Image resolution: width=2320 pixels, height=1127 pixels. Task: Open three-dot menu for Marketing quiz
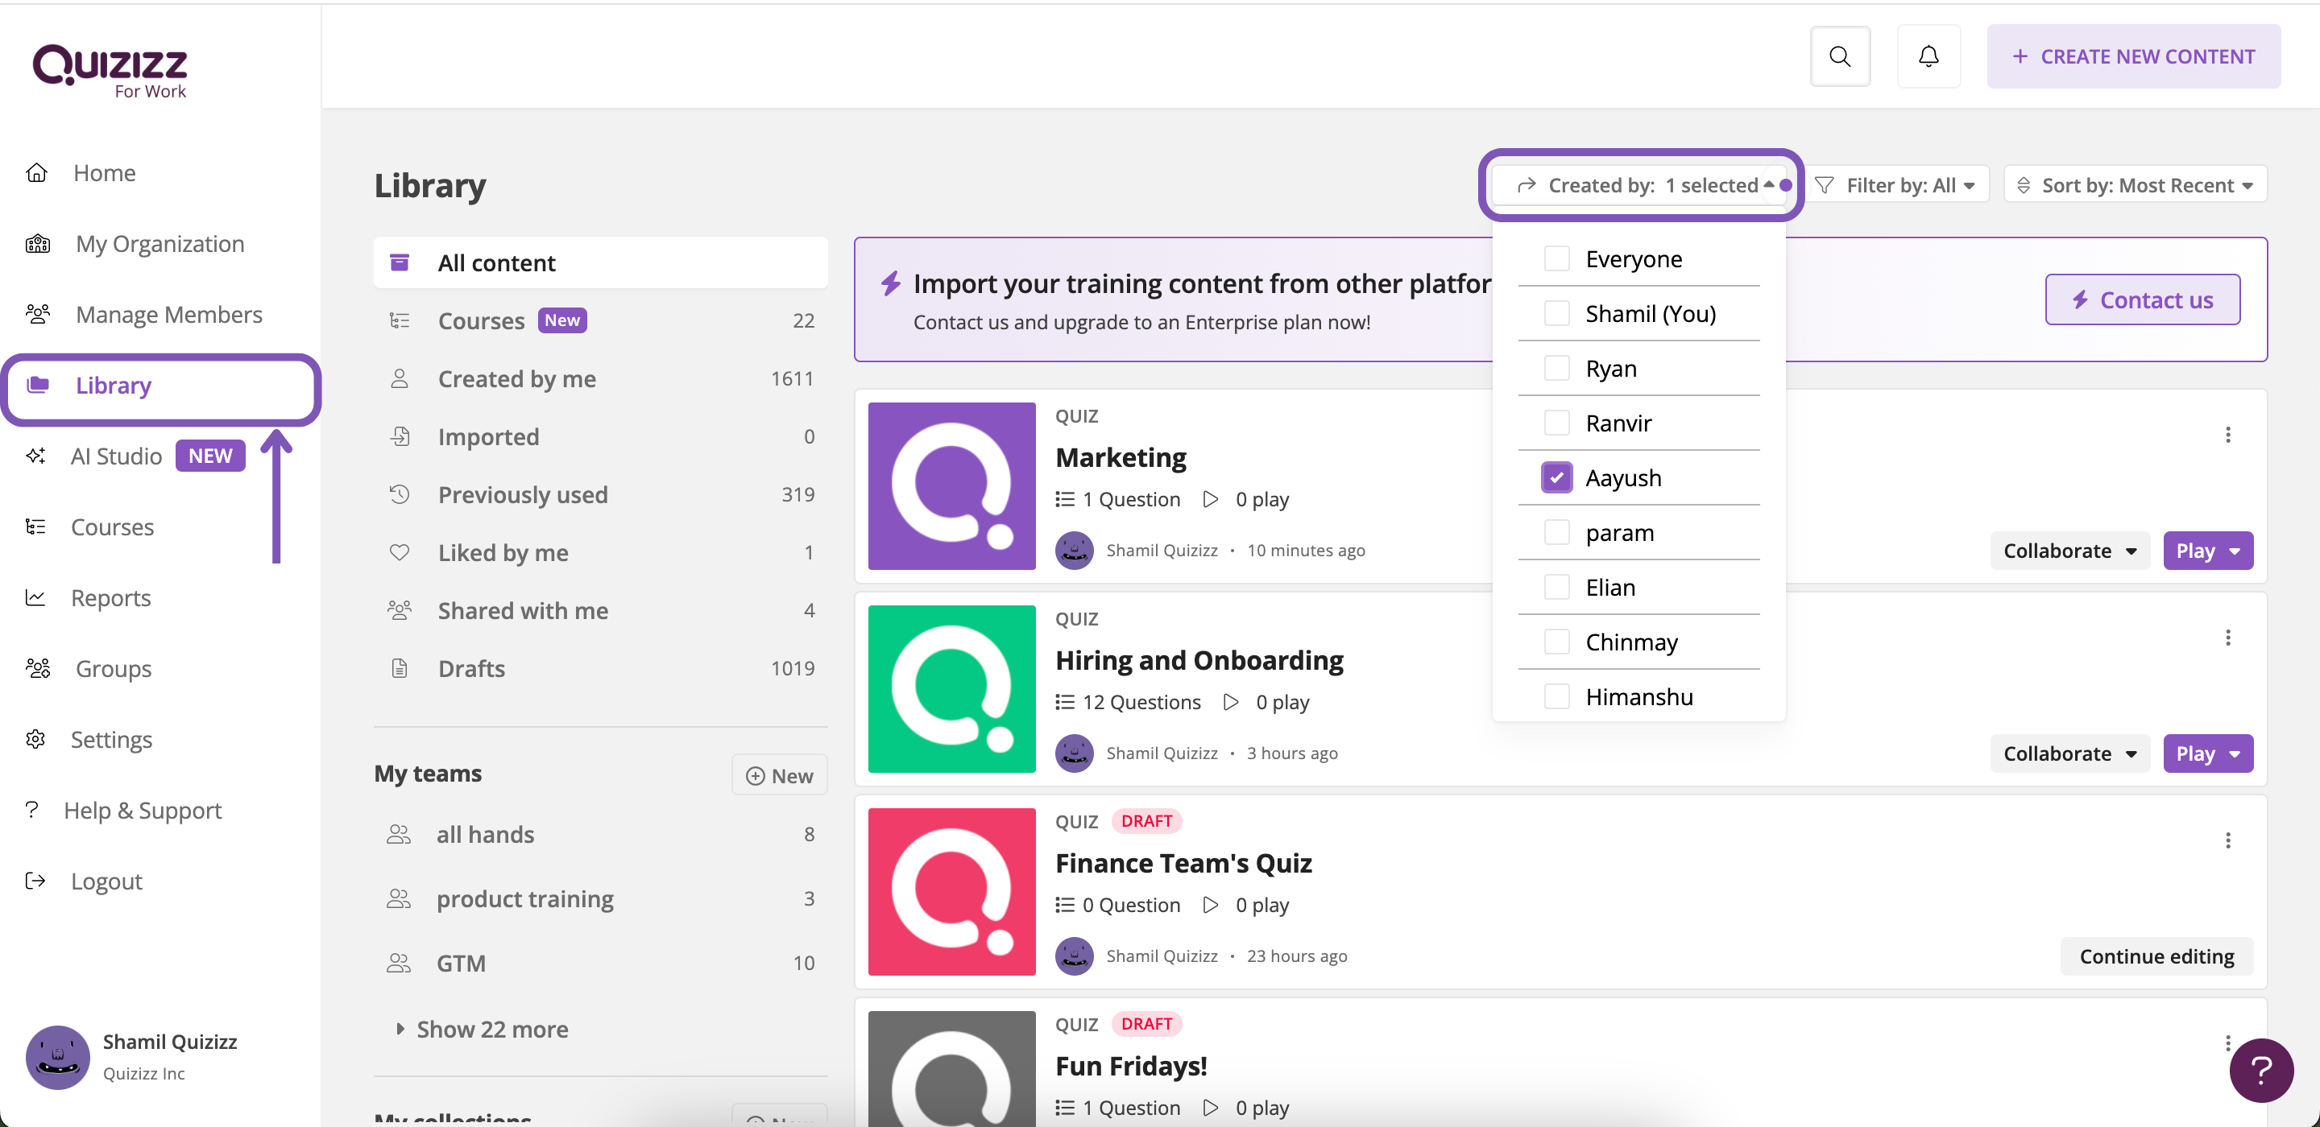(x=2227, y=435)
